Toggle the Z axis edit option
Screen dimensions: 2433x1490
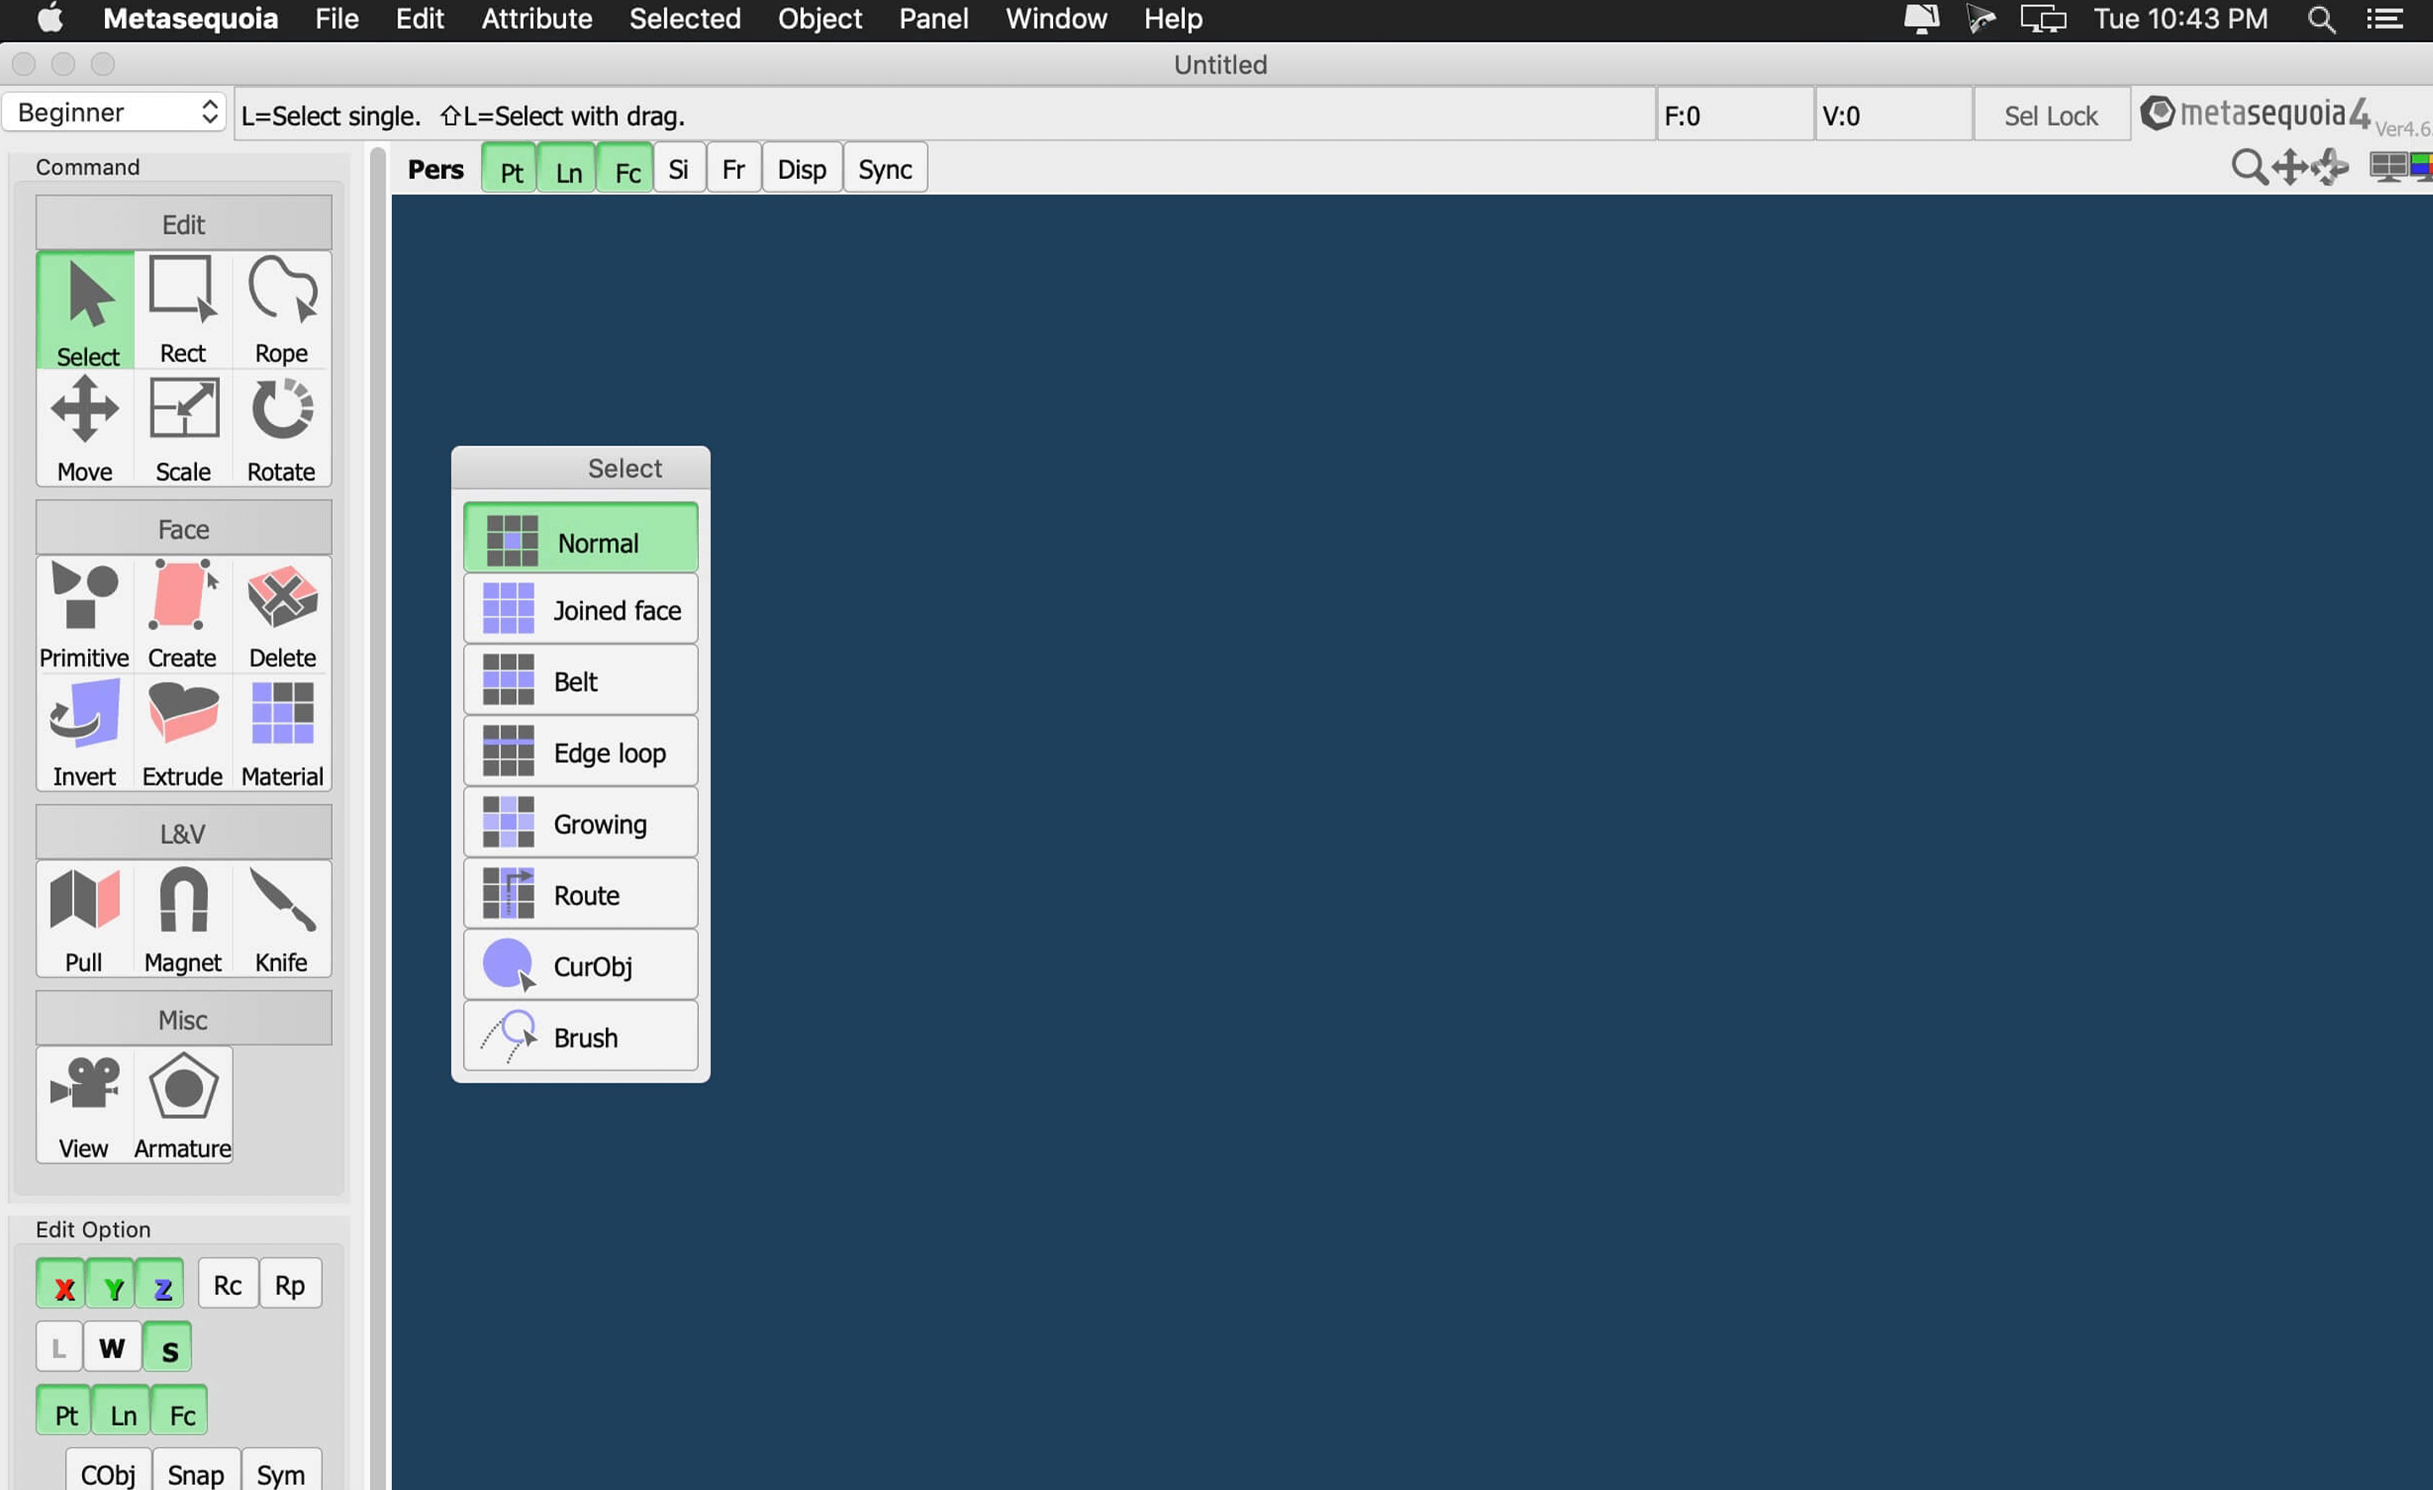tap(160, 1286)
